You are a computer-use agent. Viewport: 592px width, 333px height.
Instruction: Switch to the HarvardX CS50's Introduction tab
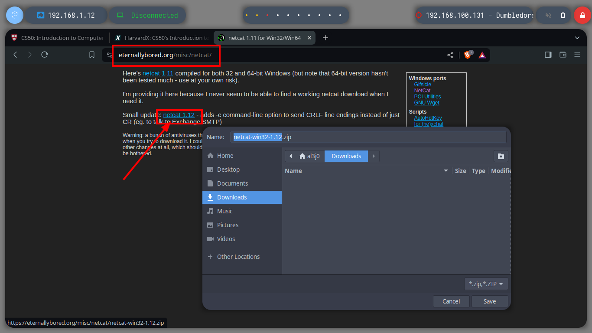tap(162, 38)
